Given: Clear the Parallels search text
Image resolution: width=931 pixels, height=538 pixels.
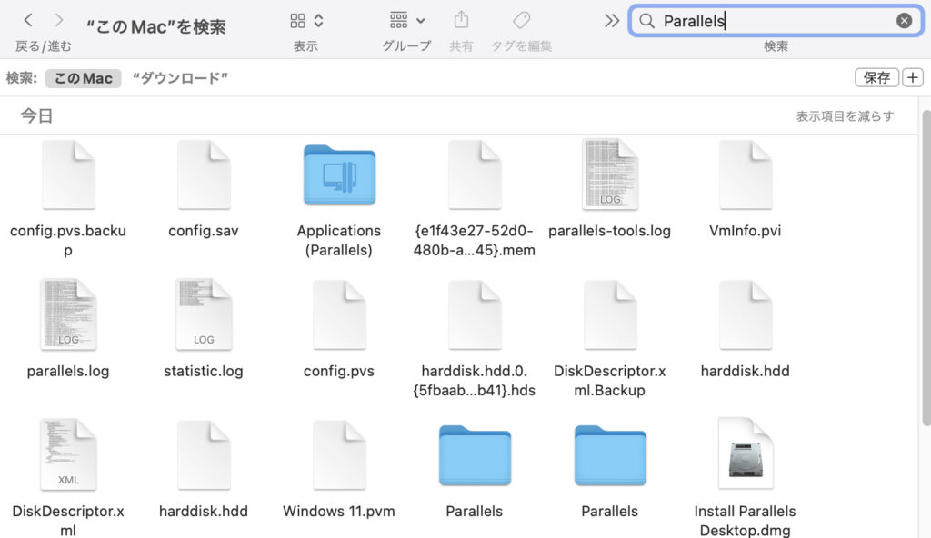Looking at the screenshot, I should [x=904, y=22].
